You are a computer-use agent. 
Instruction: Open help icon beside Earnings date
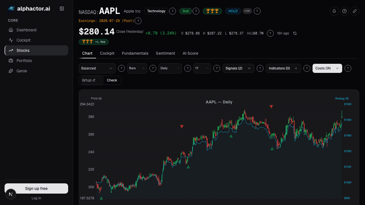coord(138,21)
